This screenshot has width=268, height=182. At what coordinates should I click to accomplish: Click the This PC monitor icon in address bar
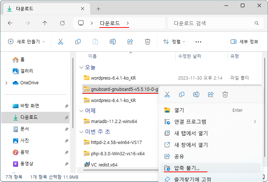point(81,23)
